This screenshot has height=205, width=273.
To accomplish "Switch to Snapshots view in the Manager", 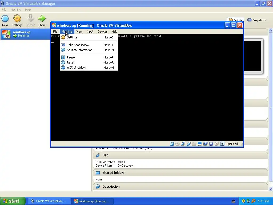I will click(x=257, y=20).
